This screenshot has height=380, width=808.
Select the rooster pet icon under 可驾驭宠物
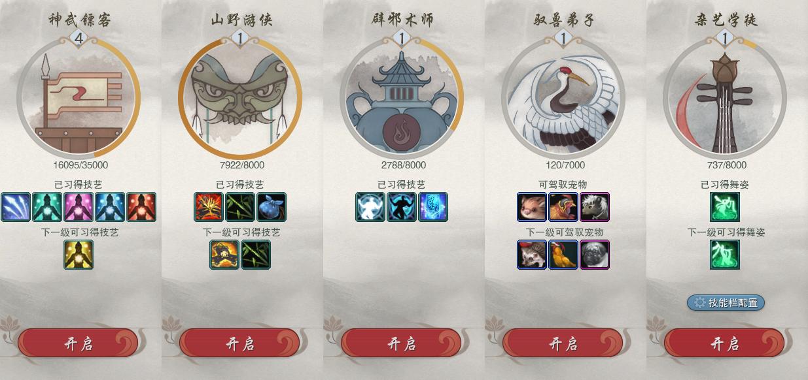pos(563,207)
